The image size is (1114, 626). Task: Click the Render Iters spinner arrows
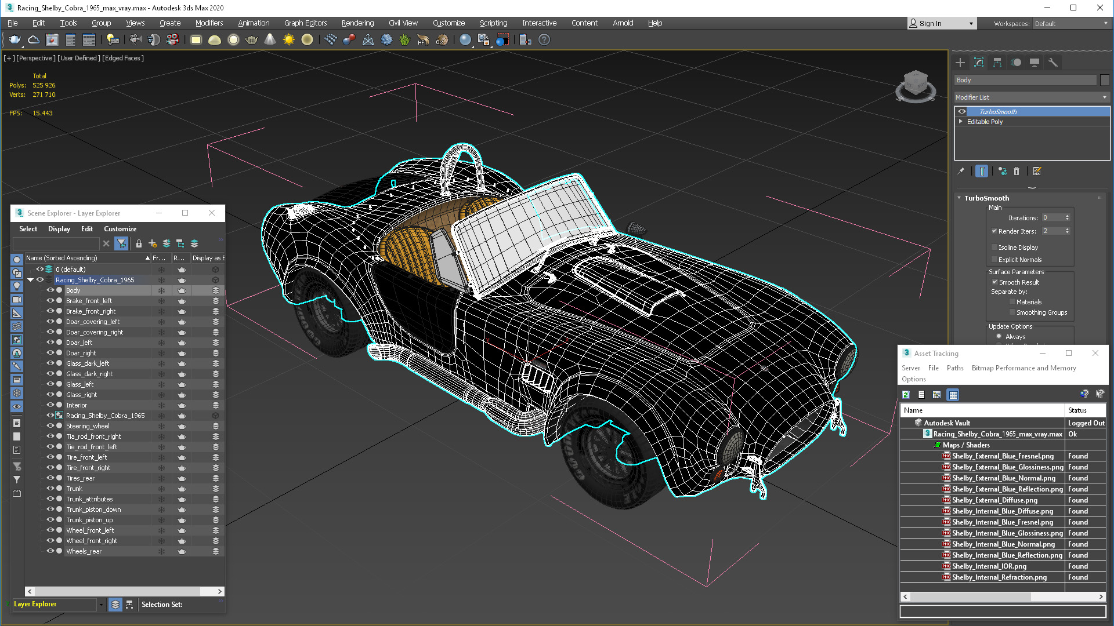tap(1067, 231)
